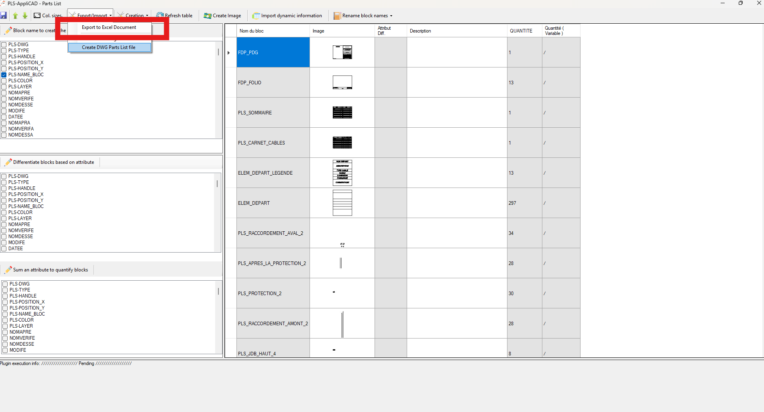
Task: Open the Export/Import dropdown
Action: coord(90,16)
